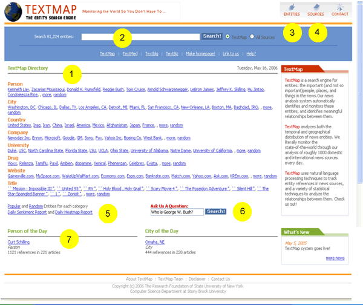This screenshot has height=305, width=363.
Task: Open the New Orleans, LA link
Action: (x=195, y=107)
